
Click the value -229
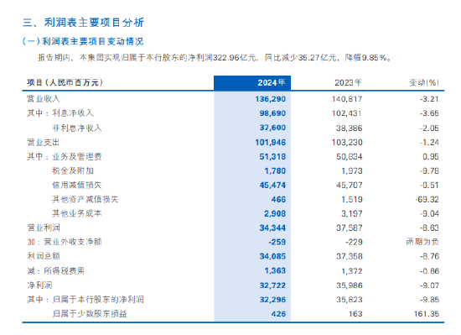(354, 242)
